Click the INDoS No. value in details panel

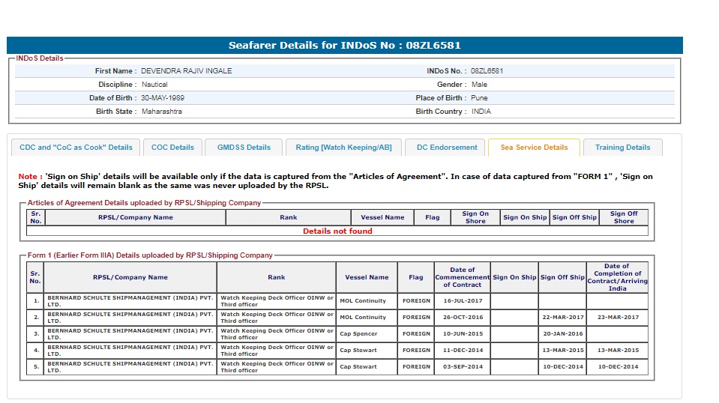point(487,71)
